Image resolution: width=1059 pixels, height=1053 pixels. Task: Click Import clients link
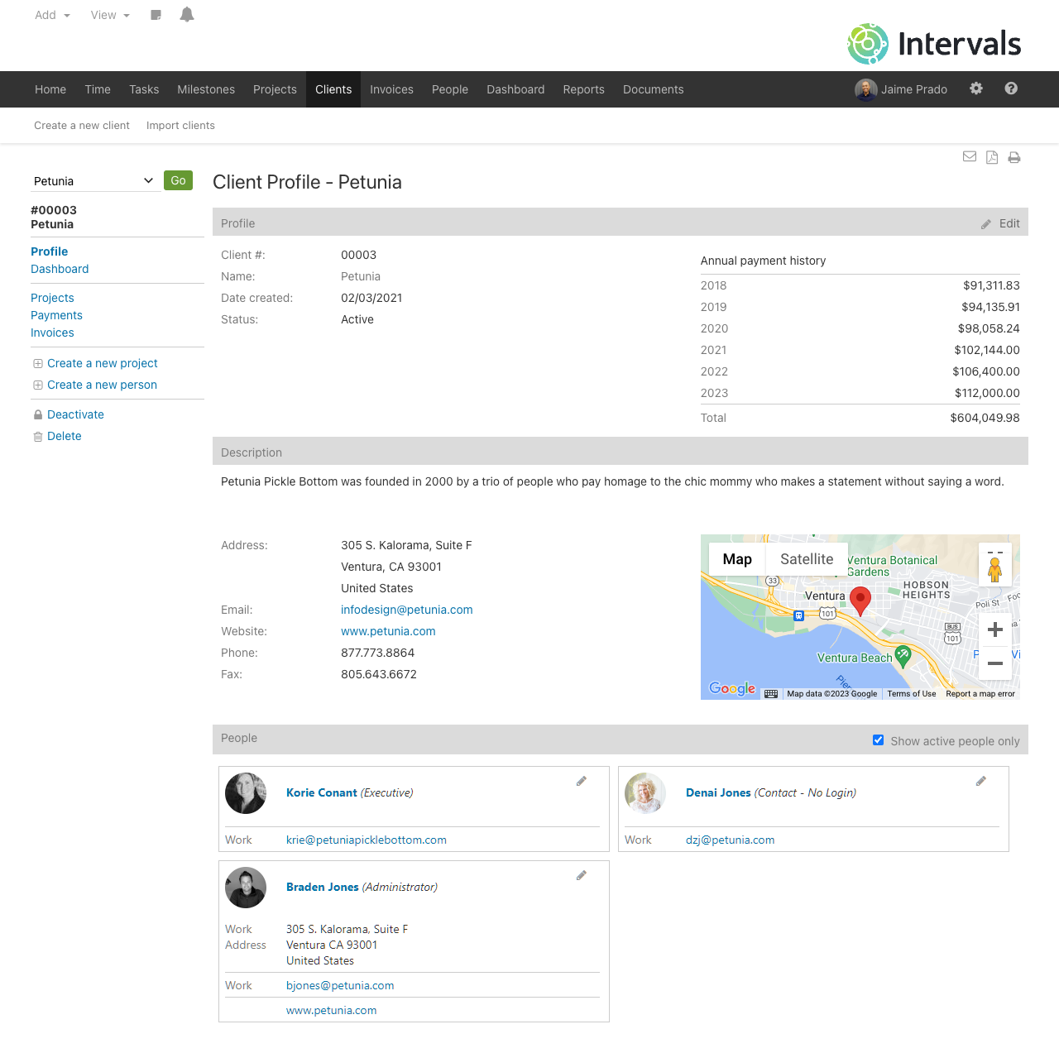tap(180, 126)
